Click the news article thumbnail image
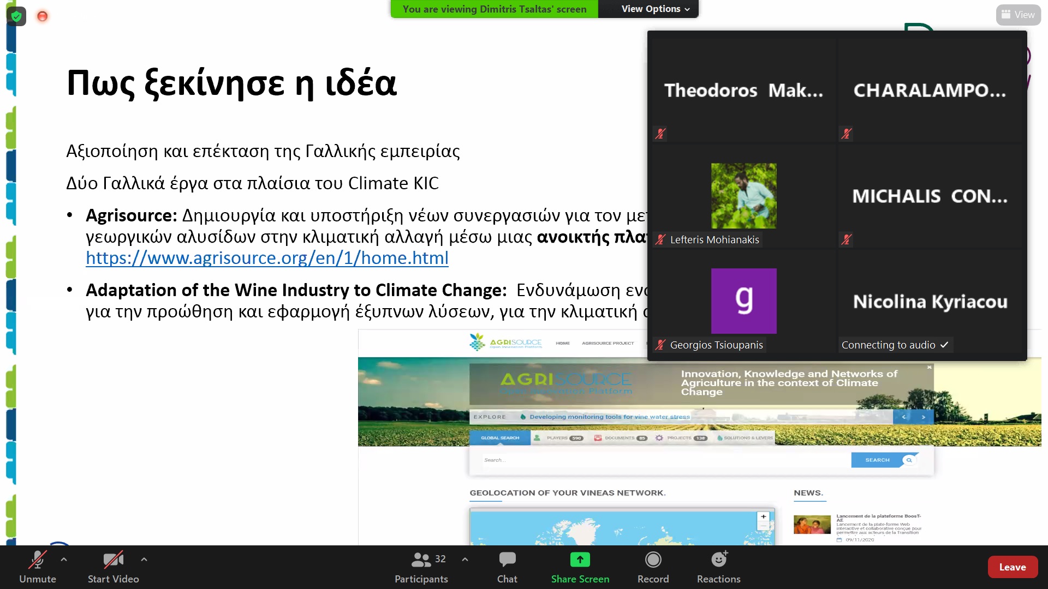This screenshot has height=589, width=1048. click(x=812, y=525)
